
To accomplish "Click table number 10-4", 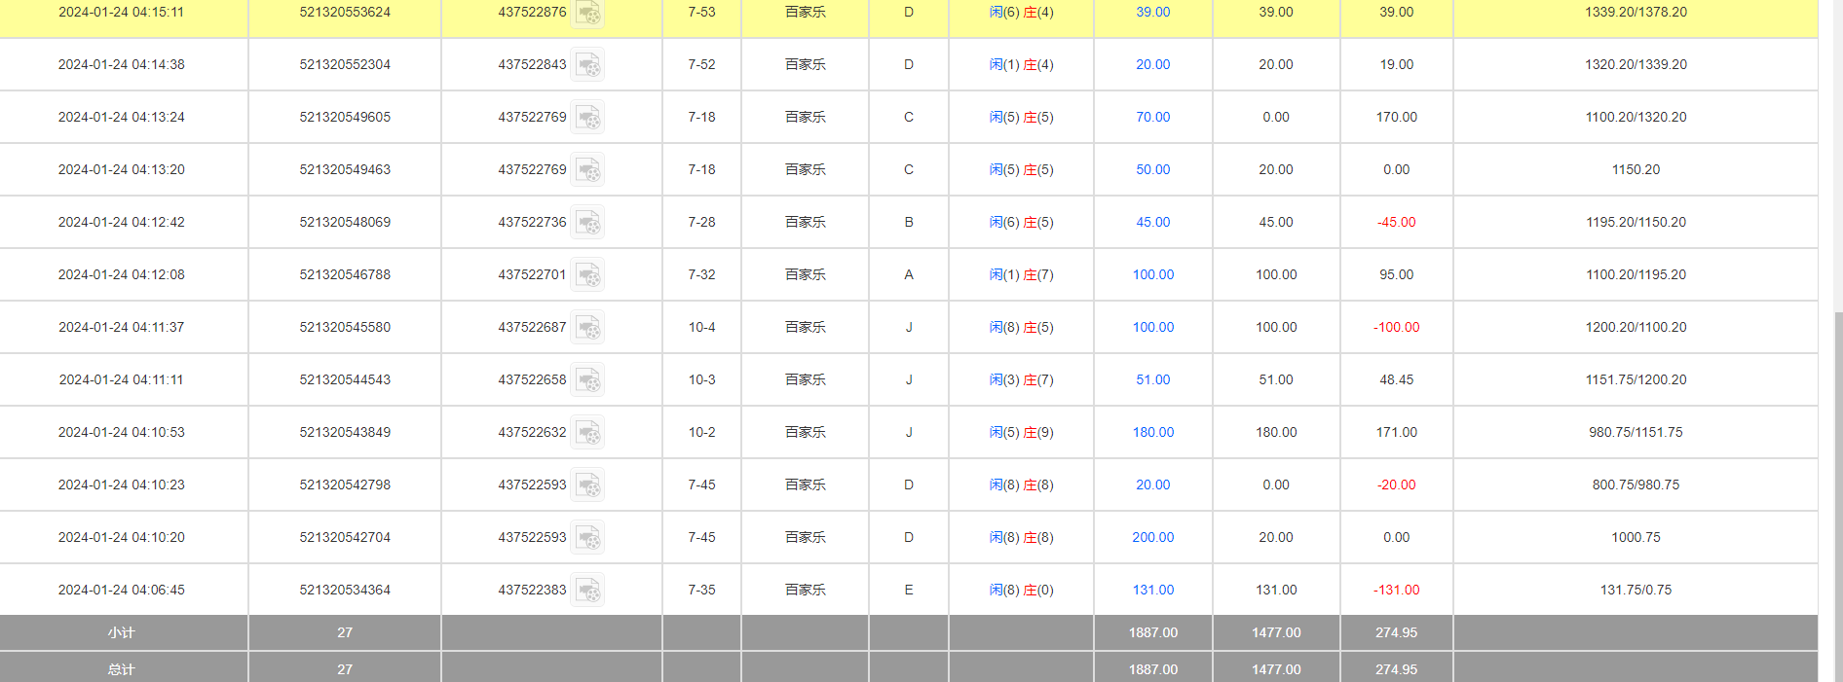I will (701, 327).
